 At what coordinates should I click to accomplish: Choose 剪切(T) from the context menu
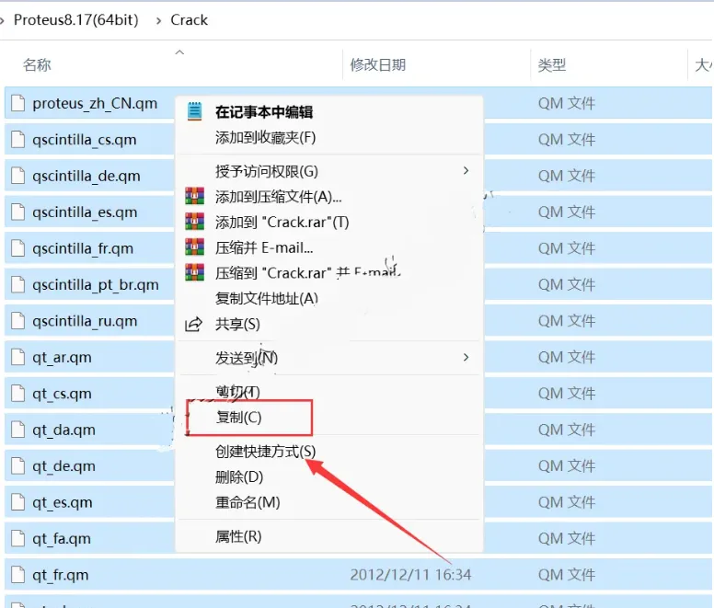pyautogui.click(x=237, y=391)
